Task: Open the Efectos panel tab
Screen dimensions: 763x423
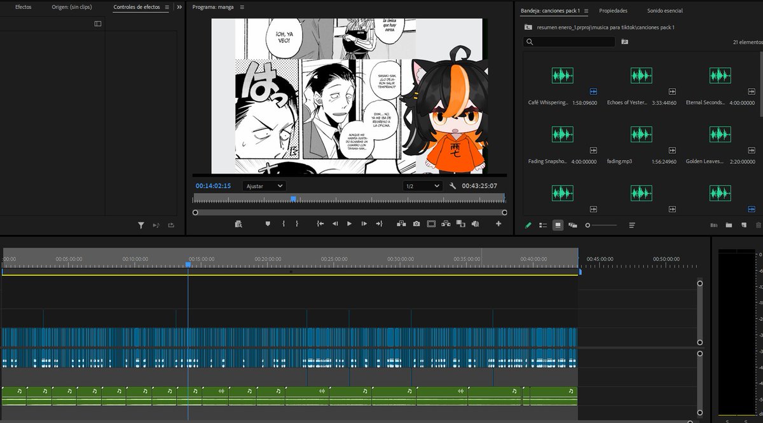Action: pos(23,7)
